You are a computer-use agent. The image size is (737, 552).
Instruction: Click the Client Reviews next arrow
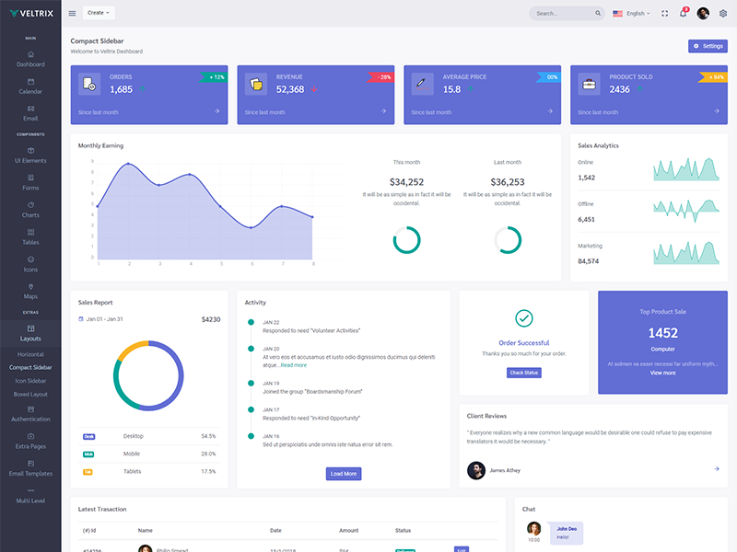(x=717, y=469)
